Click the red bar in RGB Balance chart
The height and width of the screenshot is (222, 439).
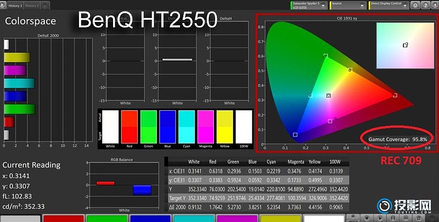pyautogui.click(x=105, y=183)
